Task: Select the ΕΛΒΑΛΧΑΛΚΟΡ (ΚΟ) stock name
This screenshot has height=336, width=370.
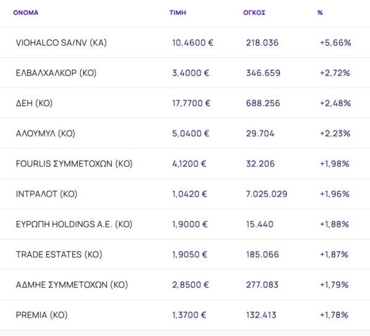Action: click(x=56, y=73)
